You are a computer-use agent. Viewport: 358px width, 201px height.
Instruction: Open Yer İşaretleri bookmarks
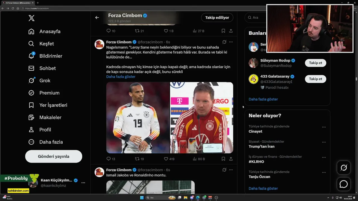tap(48, 105)
